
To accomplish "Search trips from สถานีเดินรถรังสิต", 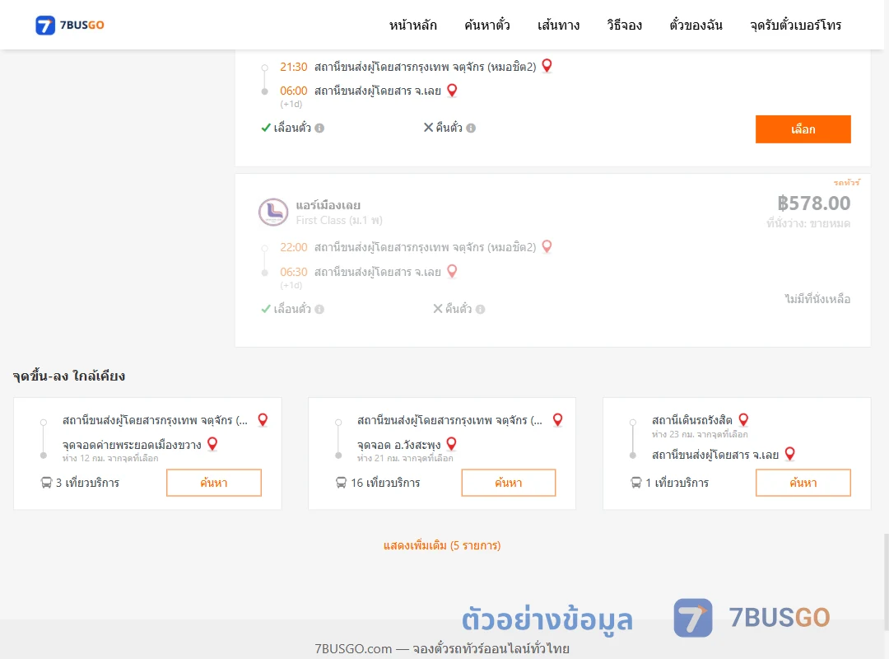I will point(803,483).
